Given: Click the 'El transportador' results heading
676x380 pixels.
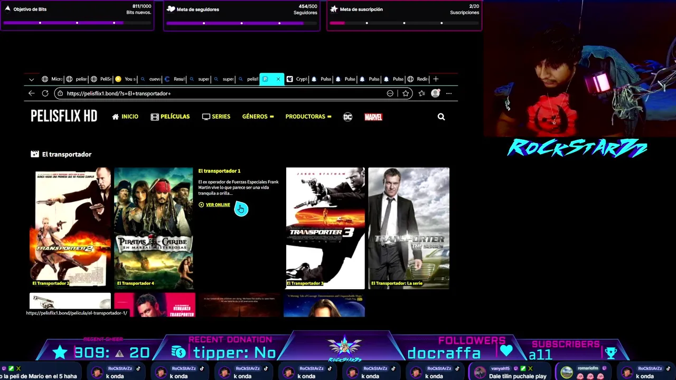Looking at the screenshot, I should coord(67,154).
